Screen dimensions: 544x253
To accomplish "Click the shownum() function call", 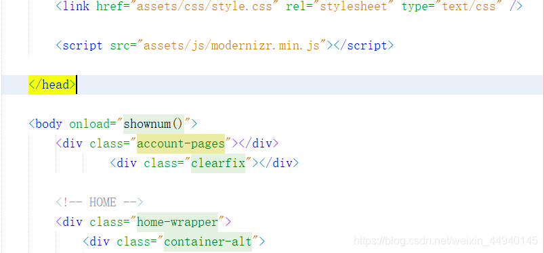I will pos(154,124).
